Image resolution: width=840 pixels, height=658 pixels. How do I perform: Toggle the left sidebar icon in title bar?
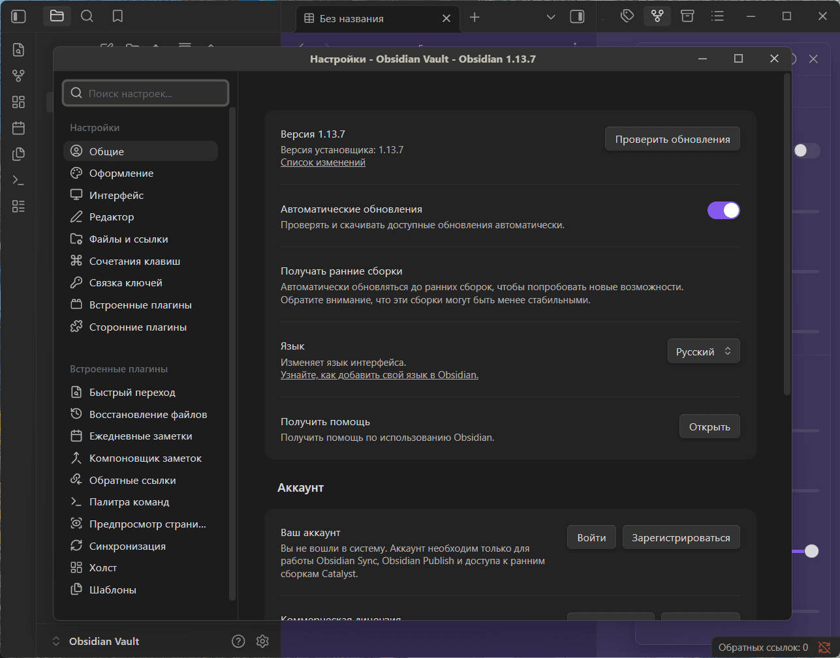coord(19,16)
